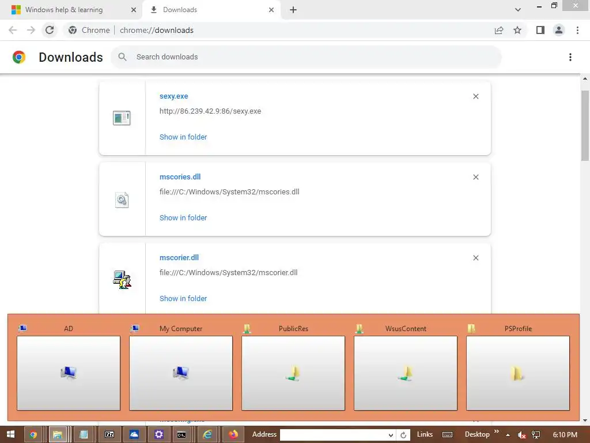Click the muted volume tray icon
590x443 pixels.
pos(521,435)
